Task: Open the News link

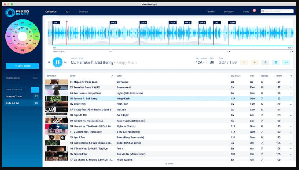Action: point(246,12)
